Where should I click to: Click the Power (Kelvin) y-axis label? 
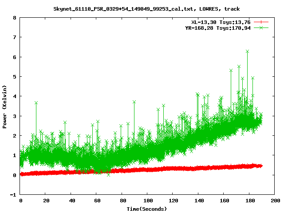(x=5, y=106)
